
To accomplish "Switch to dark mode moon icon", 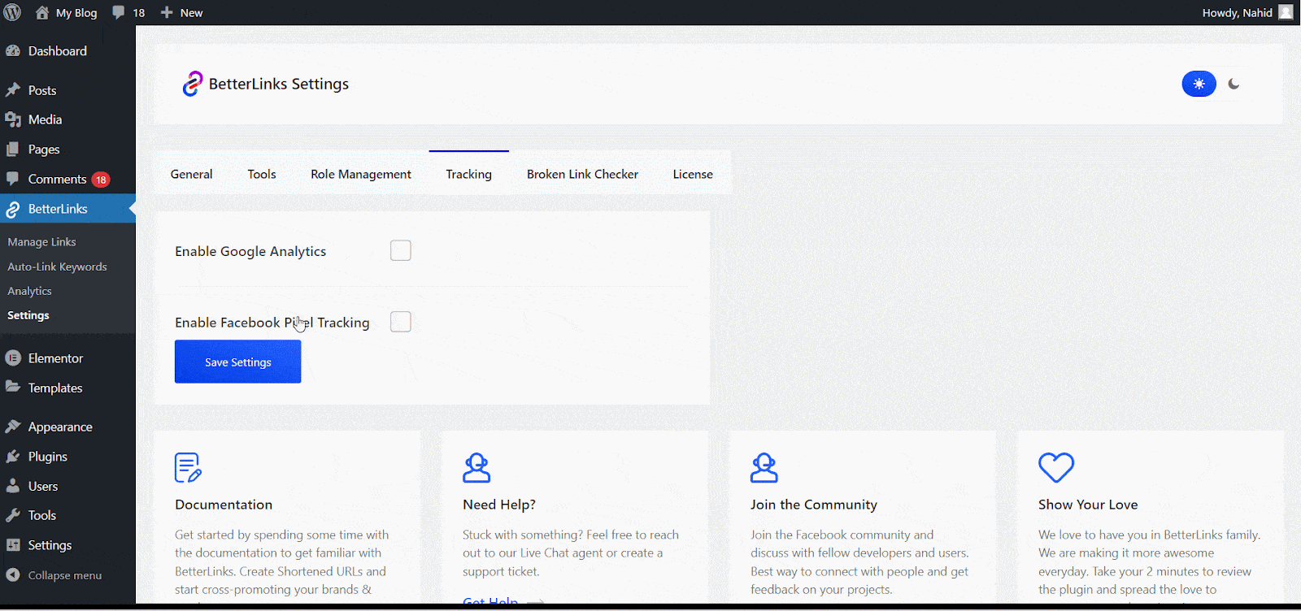I will point(1234,84).
